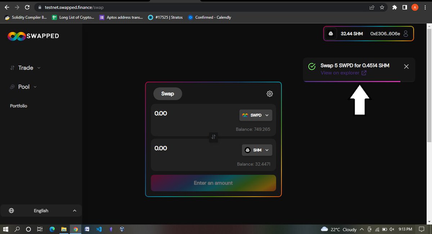Image resolution: width=432 pixels, height=234 pixels.
Task: Click the Swapped logo
Action: pos(33,36)
